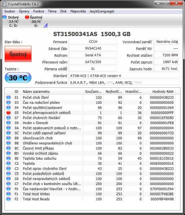Click blue status icon for Počet chyb čtení
185x215 pixels.
[8, 97]
